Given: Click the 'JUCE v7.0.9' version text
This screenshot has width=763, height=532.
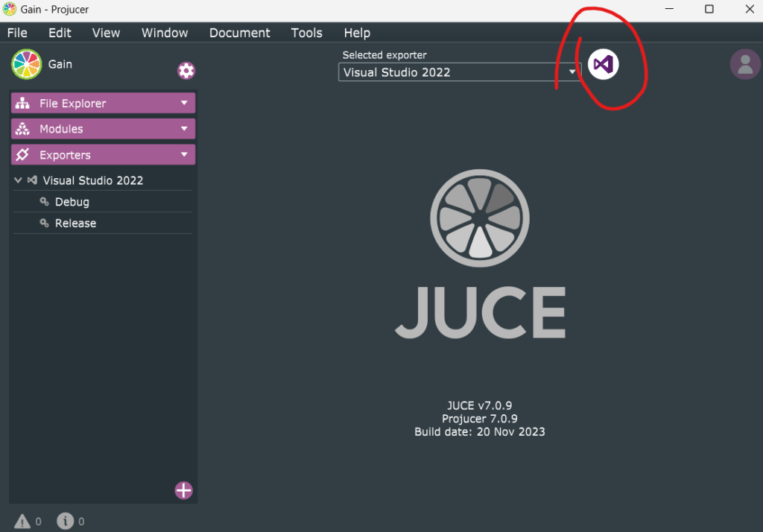Looking at the screenshot, I should (479, 405).
